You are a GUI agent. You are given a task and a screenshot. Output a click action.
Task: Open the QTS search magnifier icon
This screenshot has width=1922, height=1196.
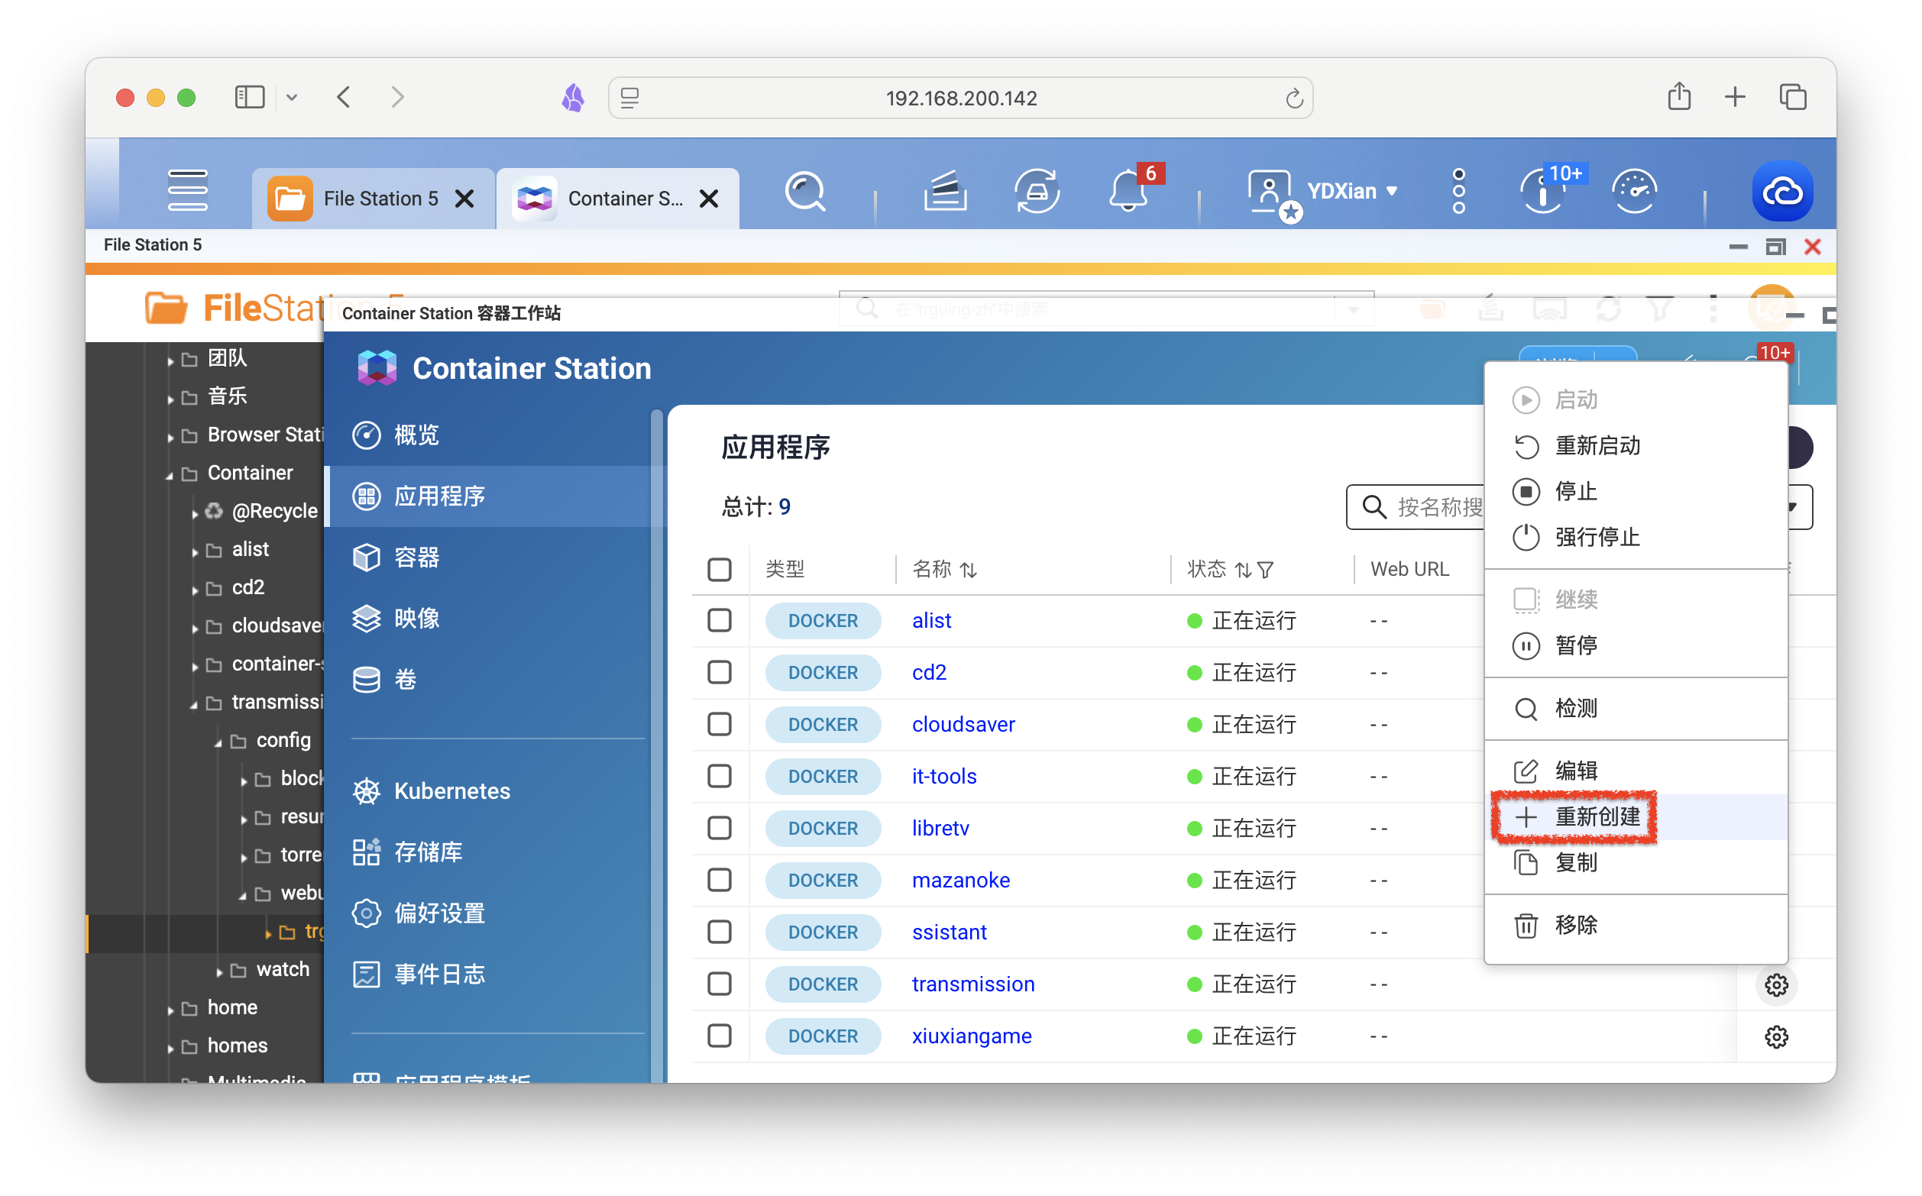pos(805,191)
